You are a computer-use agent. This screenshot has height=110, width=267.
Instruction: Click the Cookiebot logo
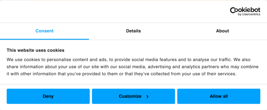click(245, 10)
